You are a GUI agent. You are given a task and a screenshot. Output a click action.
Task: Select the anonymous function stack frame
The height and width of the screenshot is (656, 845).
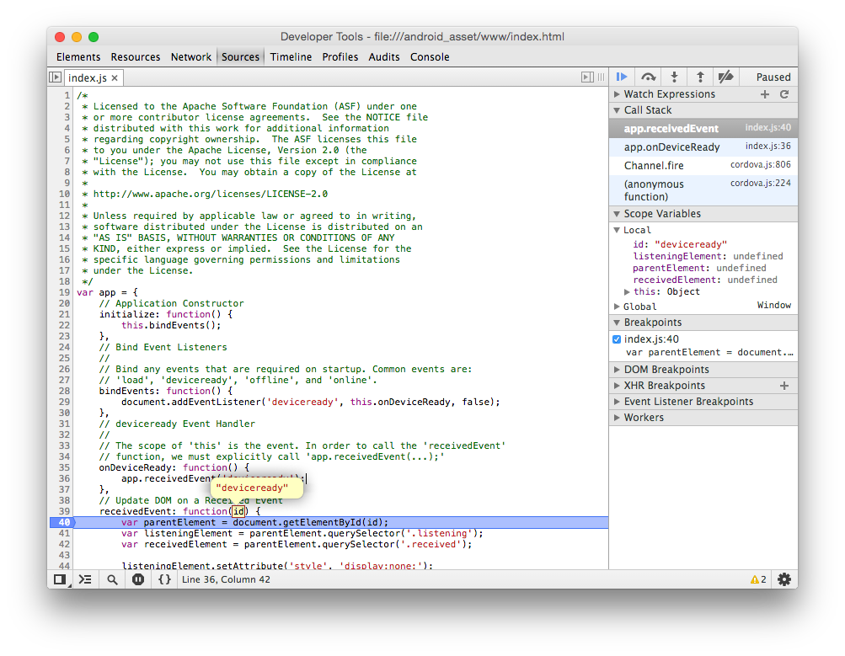703,190
